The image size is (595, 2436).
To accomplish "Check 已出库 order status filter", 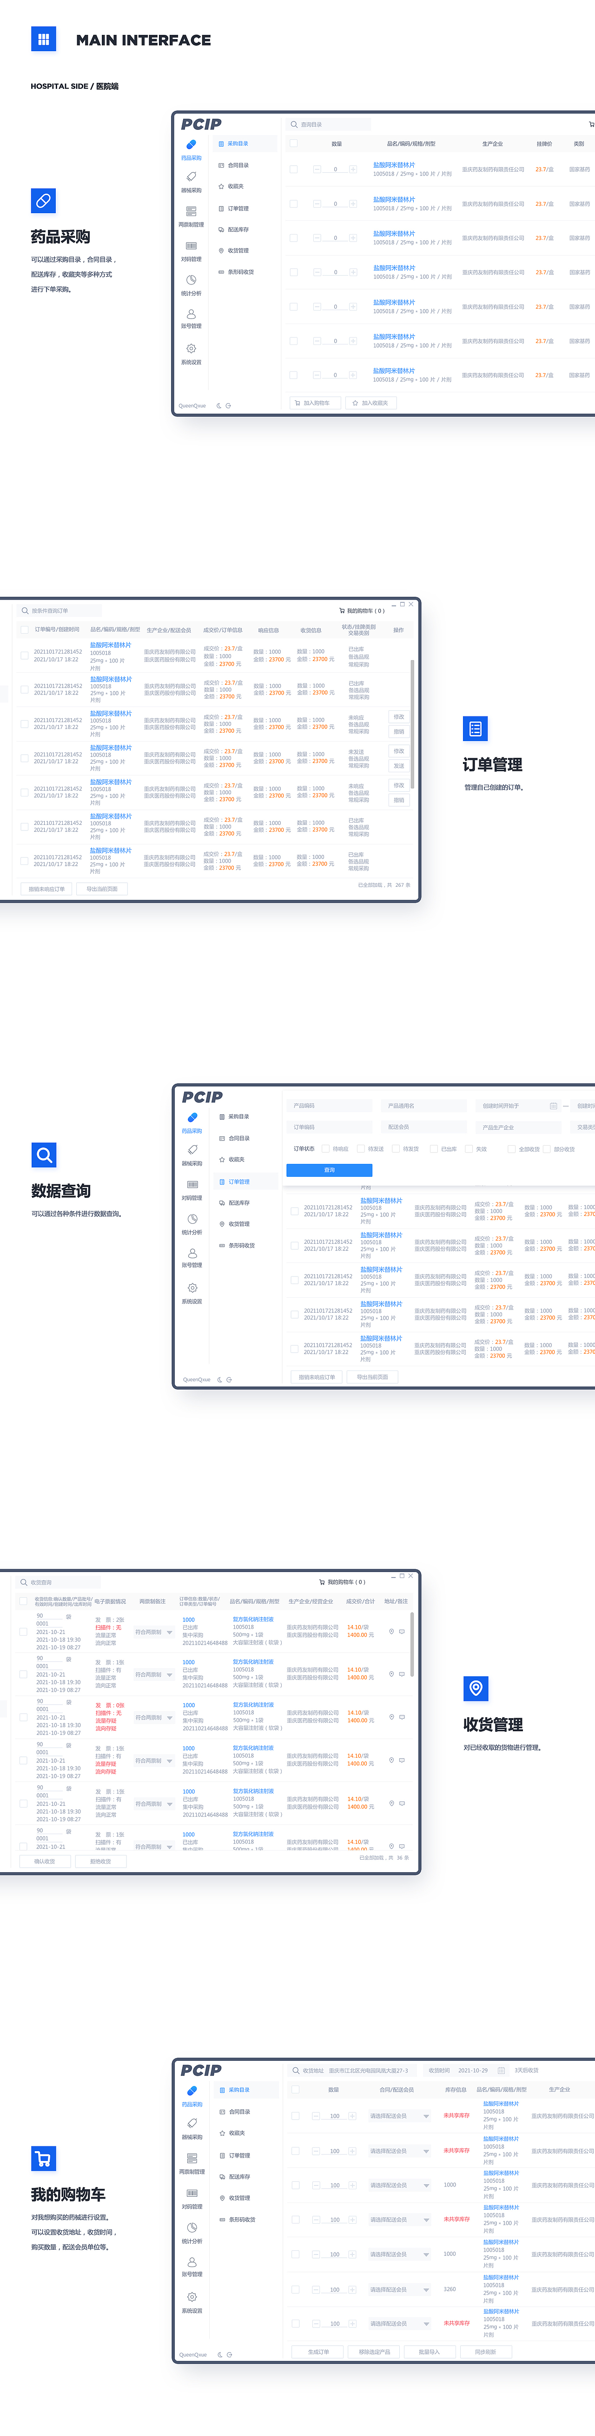I will [x=435, y=1149].
